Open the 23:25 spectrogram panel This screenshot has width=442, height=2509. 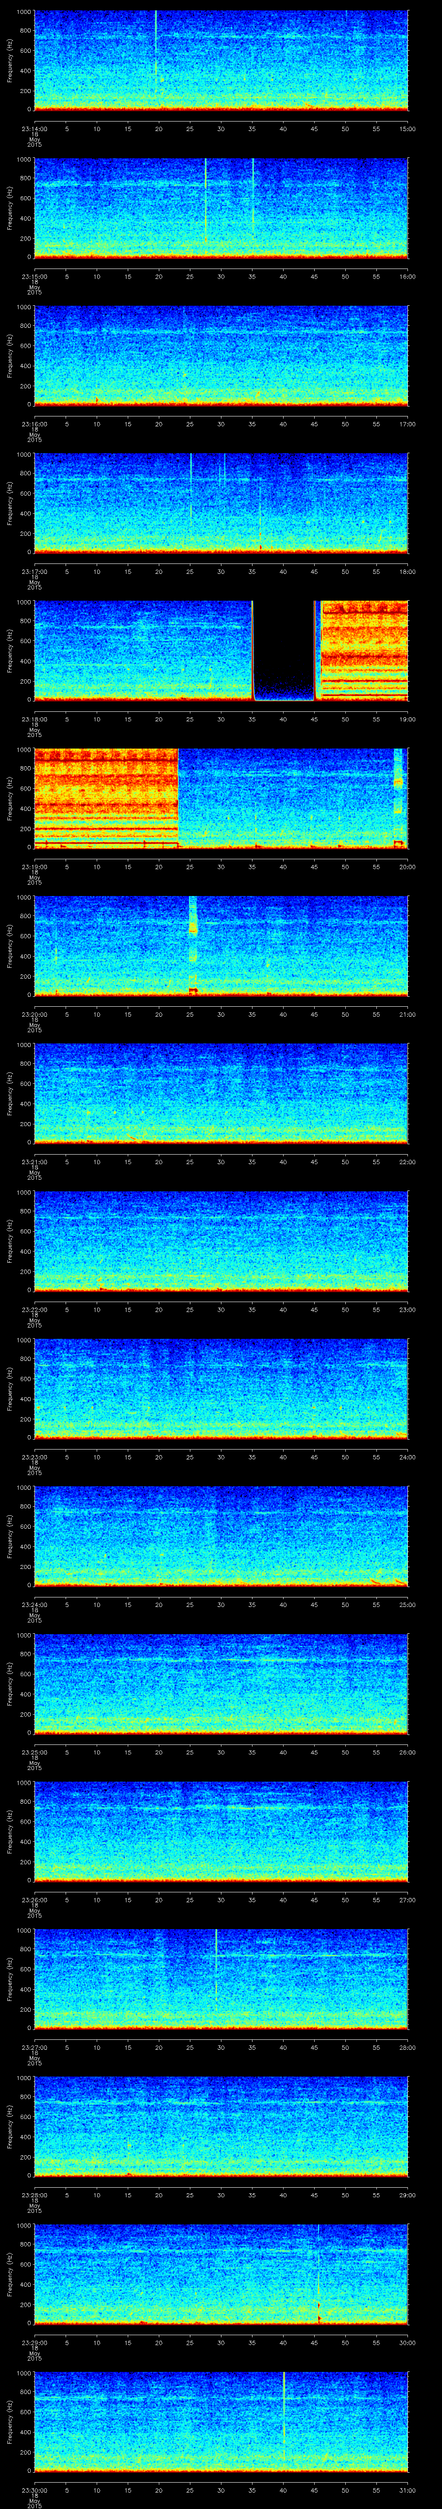[x=221, y=1683]
